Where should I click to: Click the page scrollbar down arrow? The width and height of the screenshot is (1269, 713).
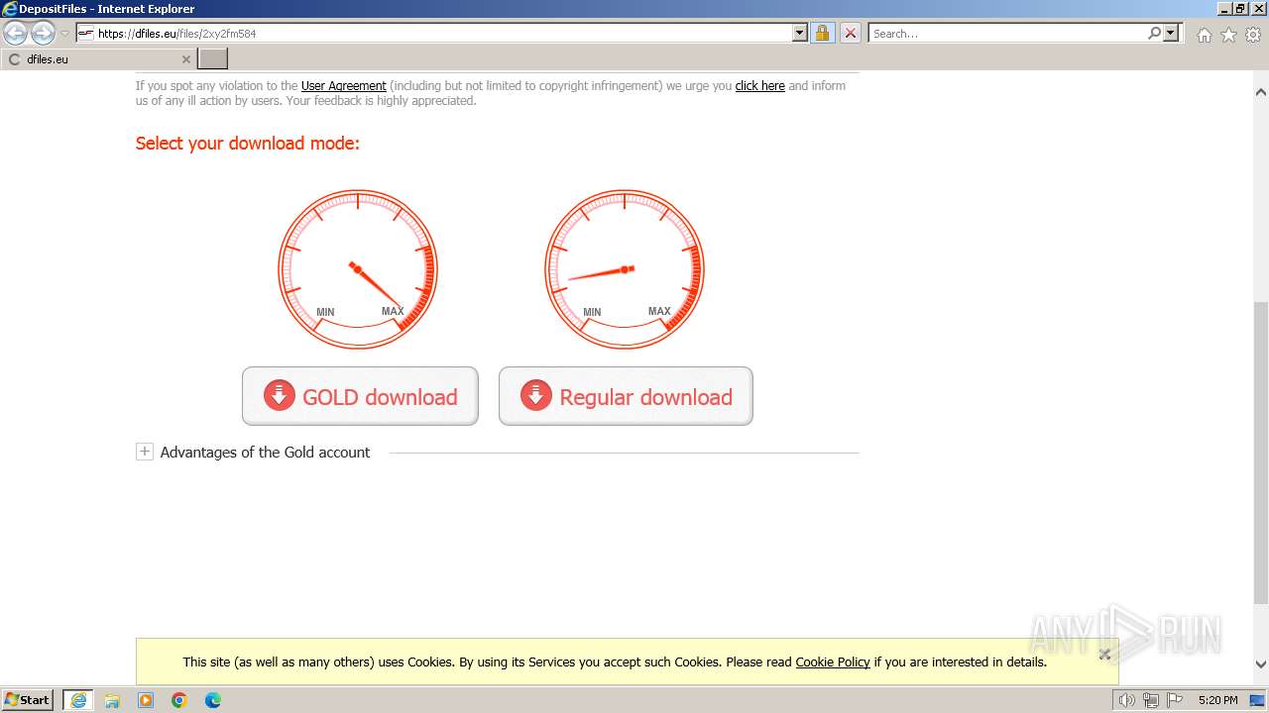click(x=1261, y=665)
